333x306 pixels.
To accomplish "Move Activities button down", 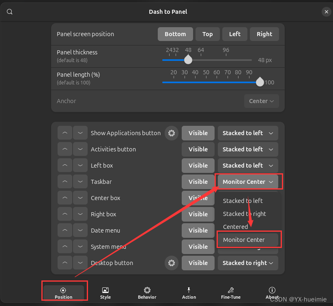I will [x=80, y=149].
